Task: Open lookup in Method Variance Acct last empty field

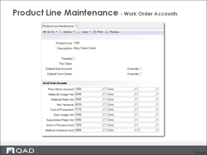Action: pyautogui.click(x=157, y=130)
